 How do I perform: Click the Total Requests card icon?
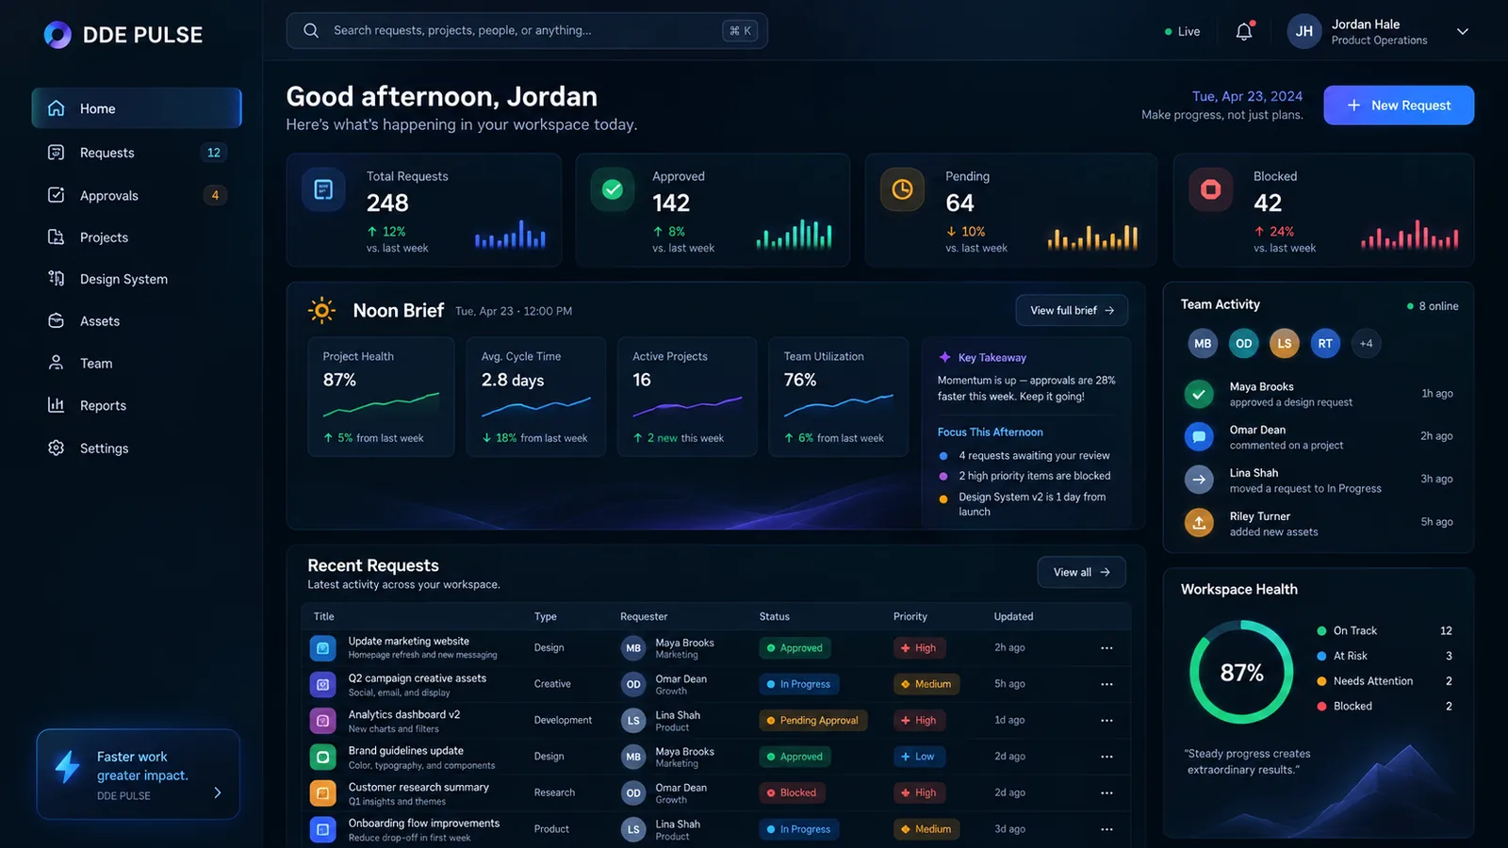(323, 189)
